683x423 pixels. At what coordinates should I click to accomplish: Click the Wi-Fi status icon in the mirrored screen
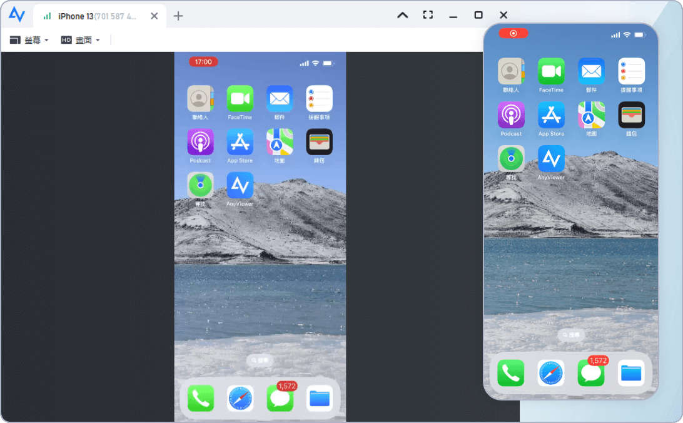tap(315, 63)
